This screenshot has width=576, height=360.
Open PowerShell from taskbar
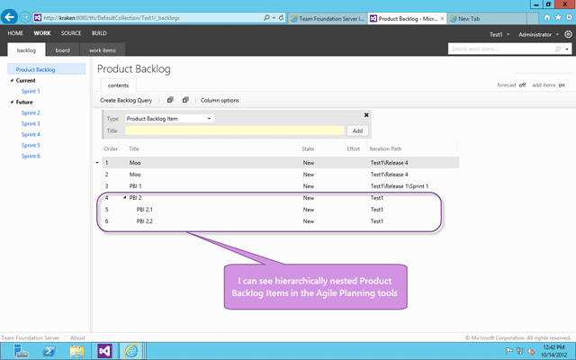coord(49,351)
